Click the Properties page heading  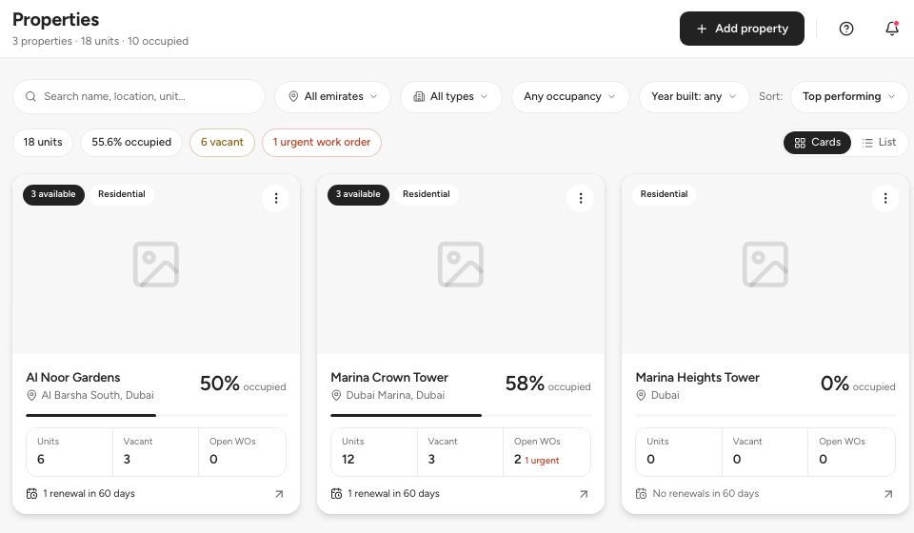point(56,20)
